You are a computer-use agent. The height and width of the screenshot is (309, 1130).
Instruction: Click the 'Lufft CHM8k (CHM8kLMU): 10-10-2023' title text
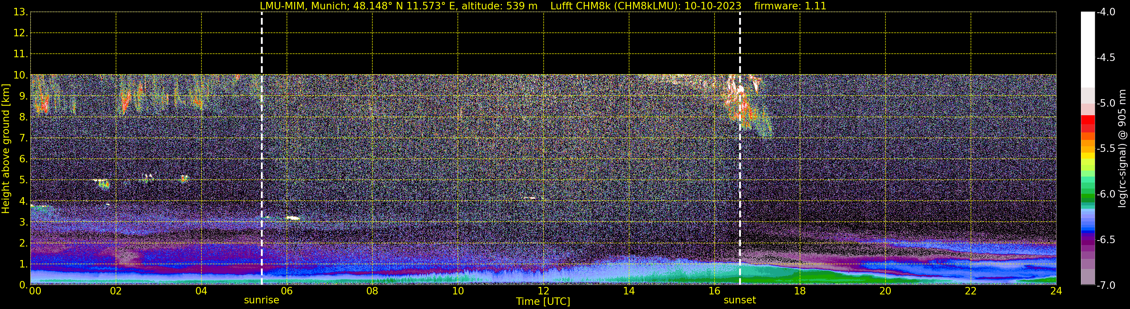pyautogui.click(x=646, y=6)
